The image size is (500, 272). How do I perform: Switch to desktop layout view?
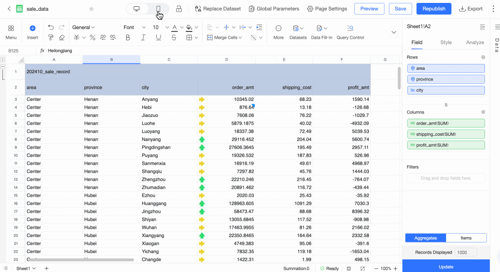137,9
